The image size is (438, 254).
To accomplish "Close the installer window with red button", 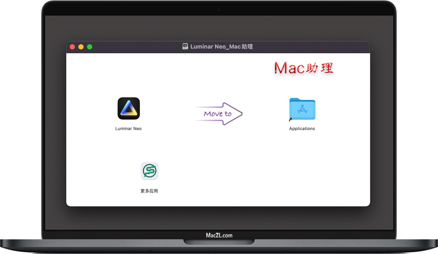I will point(72,47).
